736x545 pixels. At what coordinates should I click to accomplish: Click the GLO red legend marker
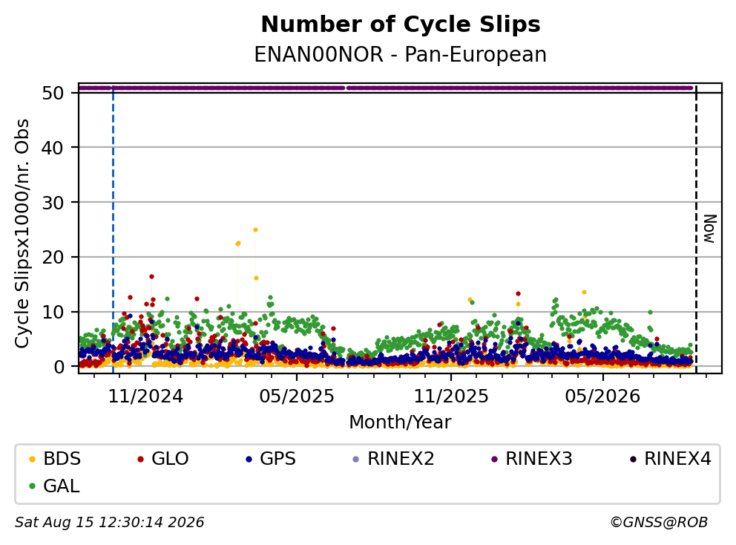pyautogui.click(x=140, y=459)
